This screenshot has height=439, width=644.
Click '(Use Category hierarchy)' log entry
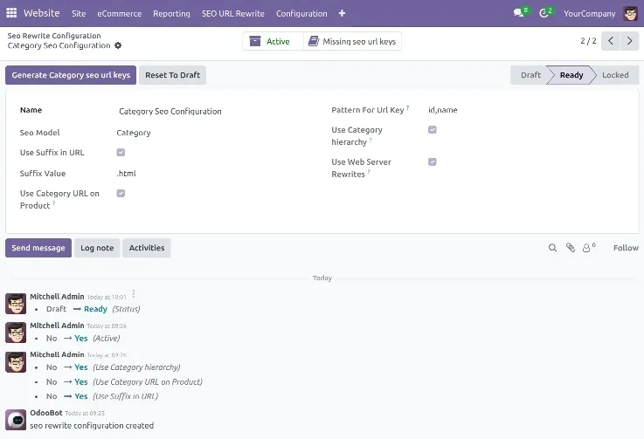(x=136, y=367)
